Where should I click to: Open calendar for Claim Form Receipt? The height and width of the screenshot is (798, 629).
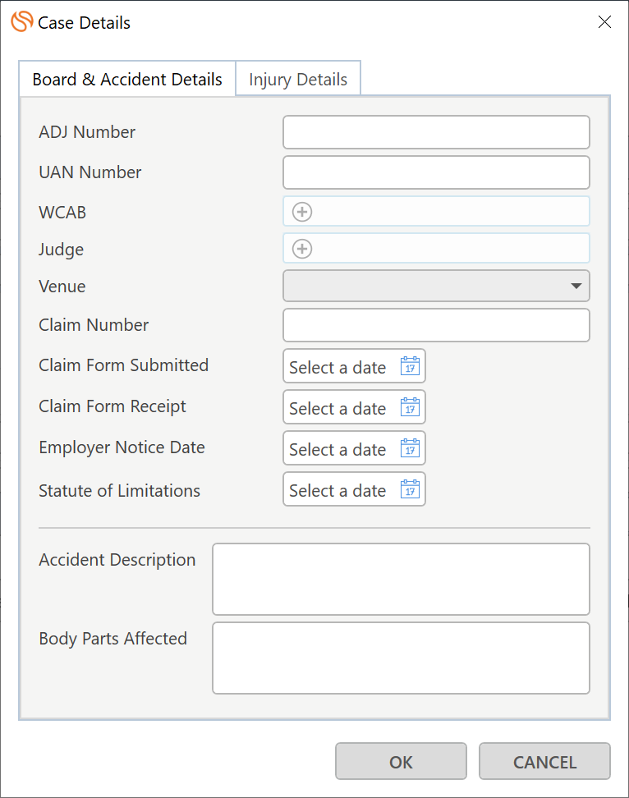[x=410, y=407]
